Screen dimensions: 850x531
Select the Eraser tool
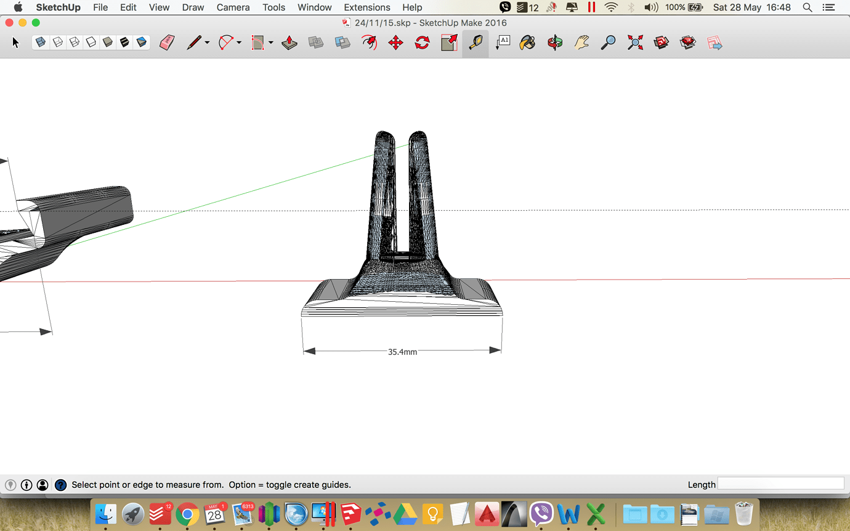[x=168, y=43]
